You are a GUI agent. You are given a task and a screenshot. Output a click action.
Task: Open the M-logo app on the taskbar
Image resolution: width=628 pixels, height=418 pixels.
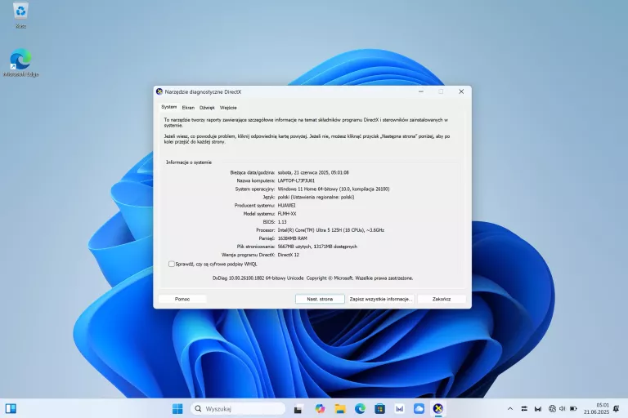(399, 408)
